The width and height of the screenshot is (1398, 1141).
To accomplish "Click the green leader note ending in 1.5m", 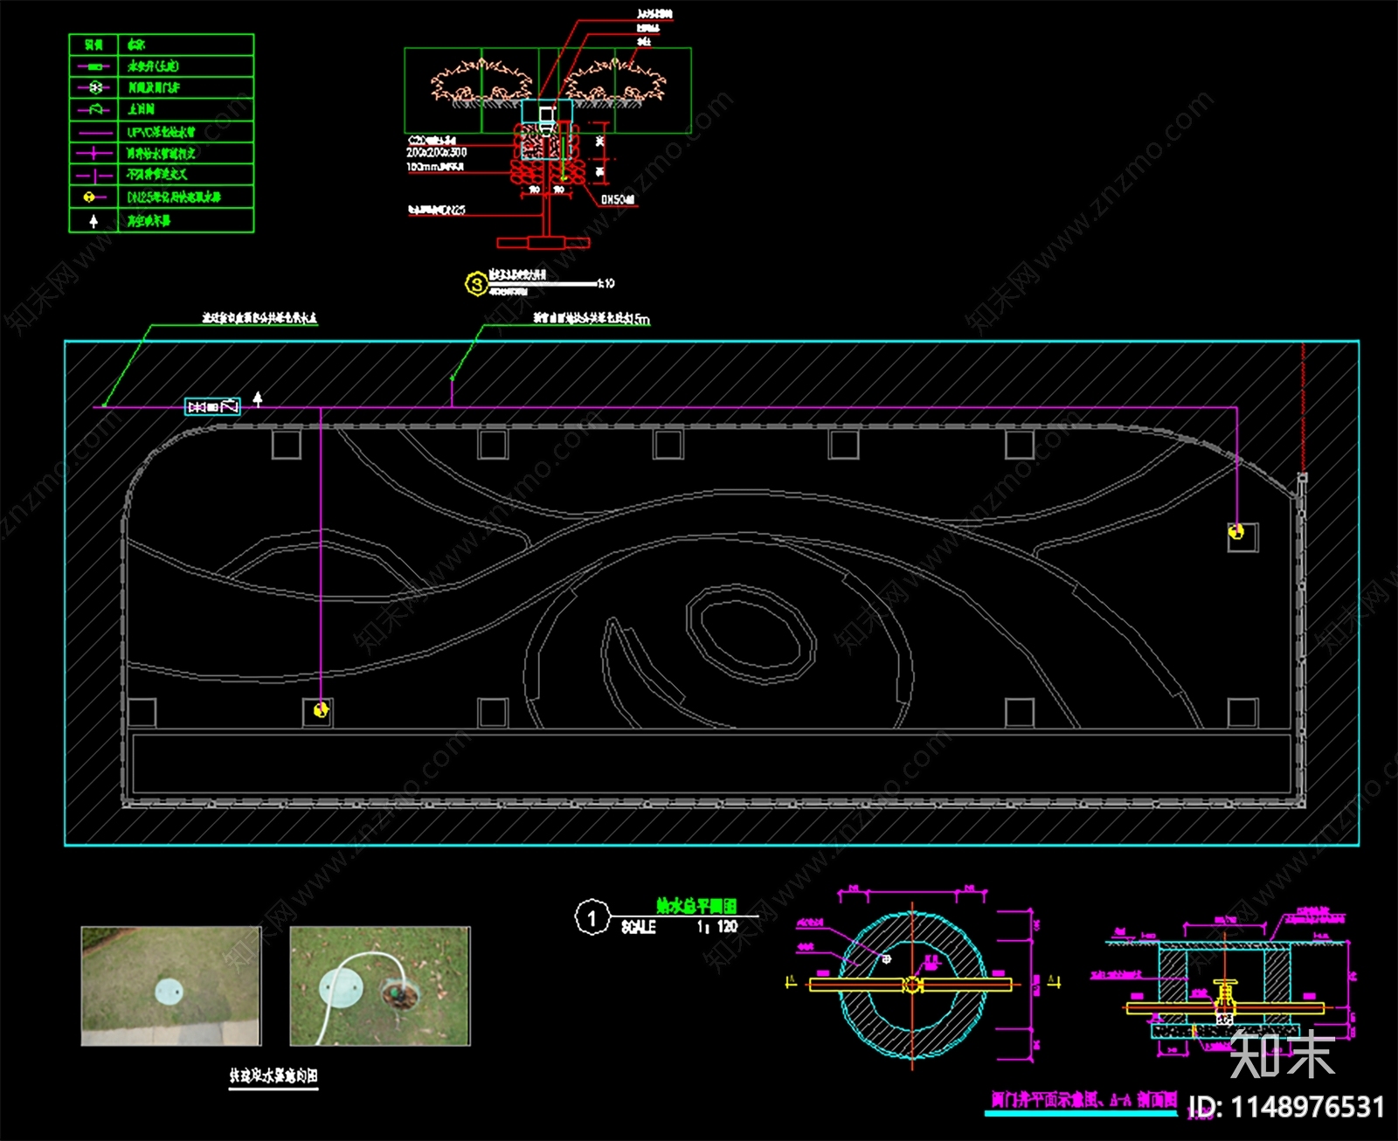I will point(592,319).
